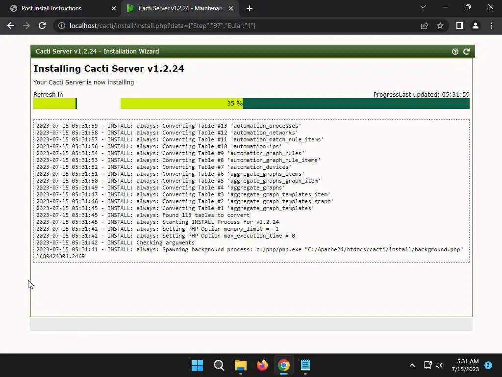
Task: Click the log line 'Checking arguments'
Action: coord(115,242)
